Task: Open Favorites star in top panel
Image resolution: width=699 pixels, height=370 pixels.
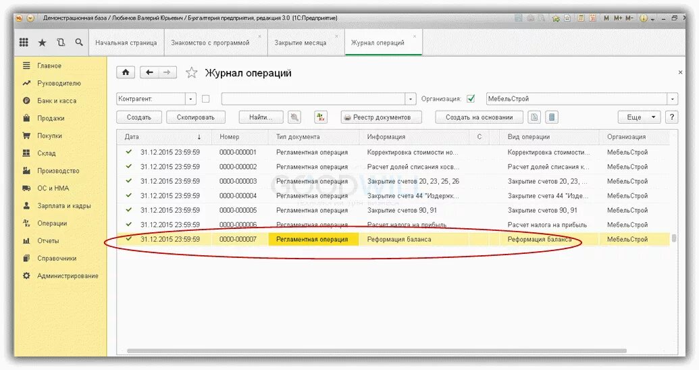Action: (43, 43)
